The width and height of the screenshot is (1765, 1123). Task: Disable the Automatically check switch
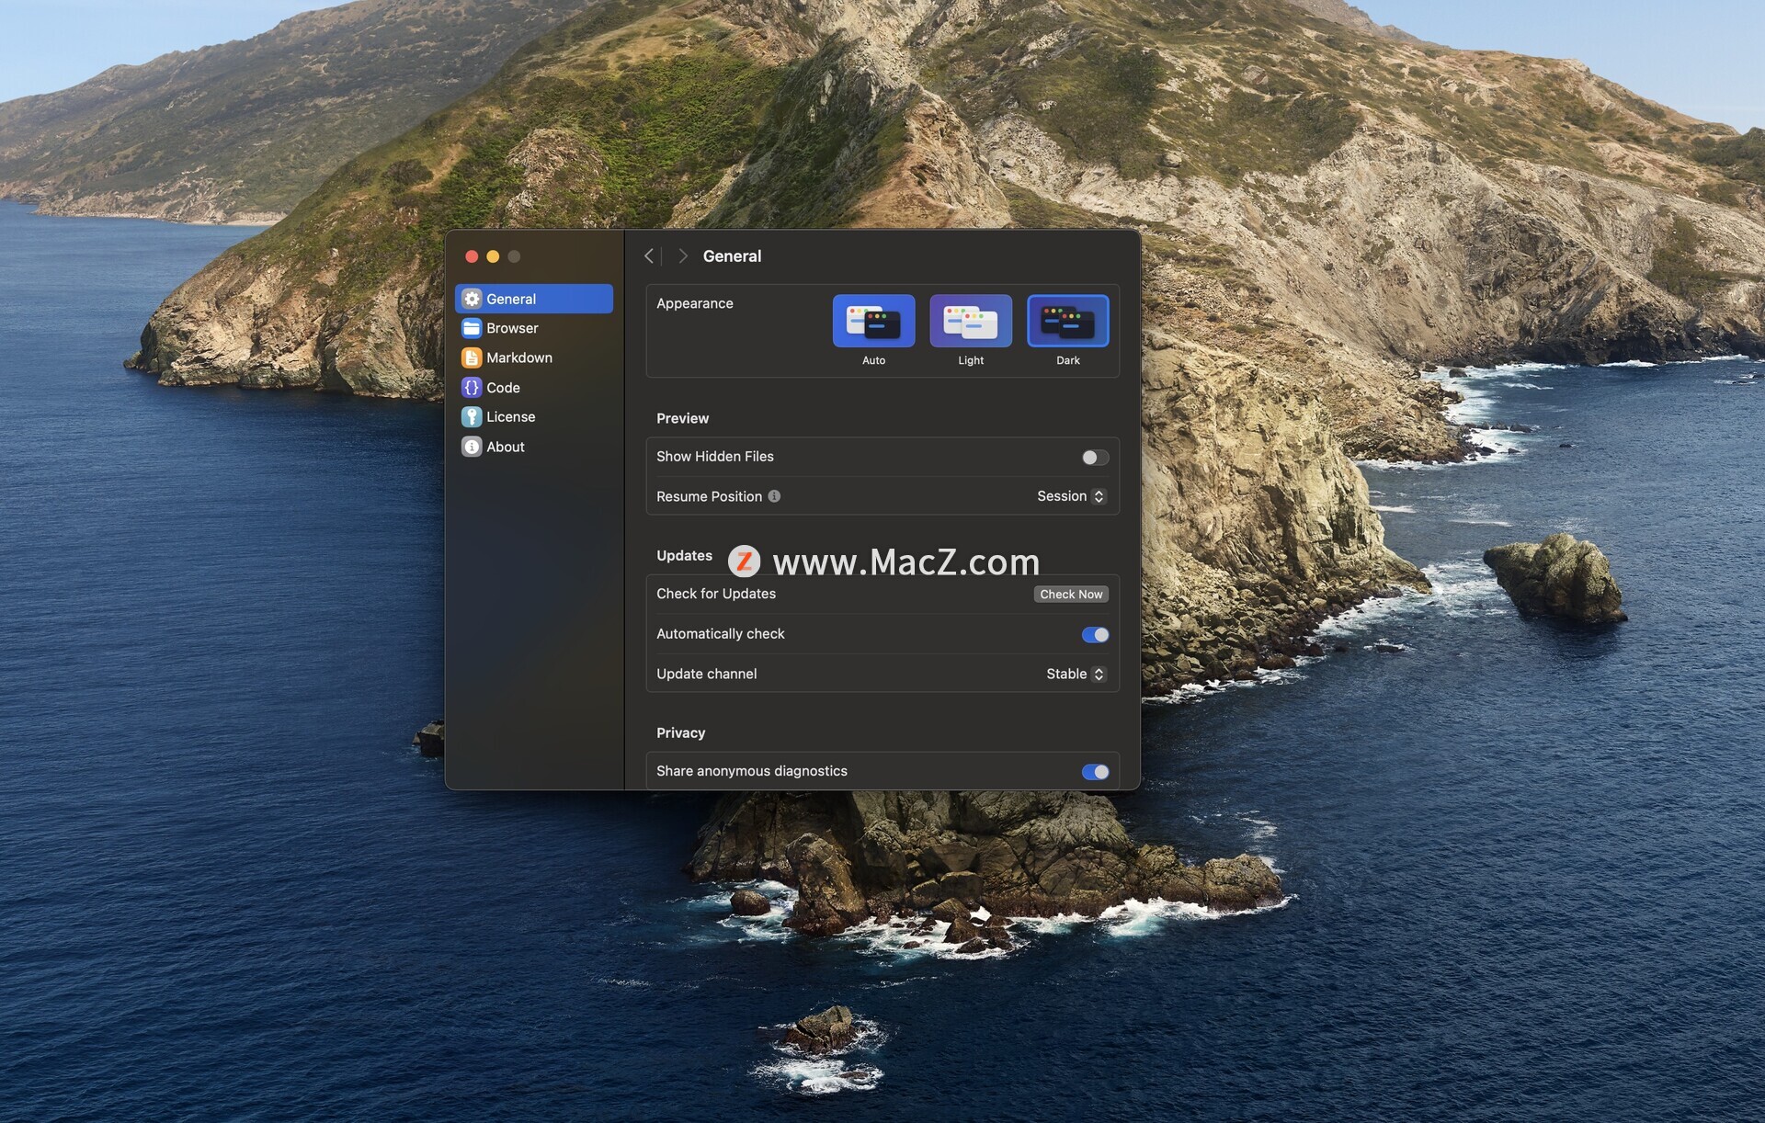(x=1095, y=635)
